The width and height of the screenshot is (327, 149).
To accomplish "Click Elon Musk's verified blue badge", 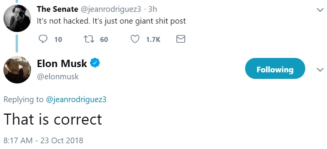I will pos(95,63).
